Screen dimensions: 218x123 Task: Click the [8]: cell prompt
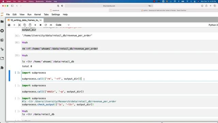pyautogui.click(x=17, y=42)
